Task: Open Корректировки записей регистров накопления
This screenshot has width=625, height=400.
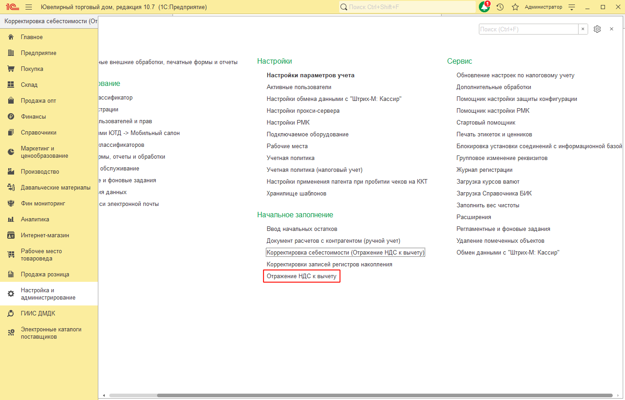Action: (x=330, y=265)
